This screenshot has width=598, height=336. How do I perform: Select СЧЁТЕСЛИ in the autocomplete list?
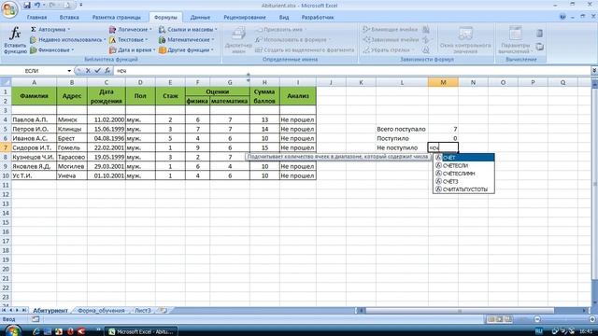click(463, 166)
